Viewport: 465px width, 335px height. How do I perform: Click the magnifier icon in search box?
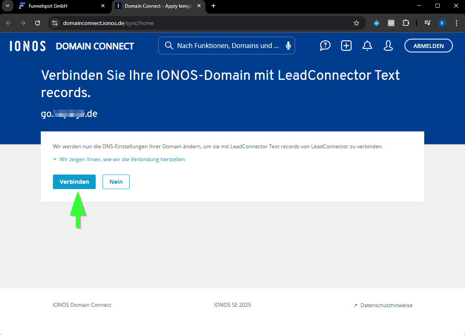(169, 46)
